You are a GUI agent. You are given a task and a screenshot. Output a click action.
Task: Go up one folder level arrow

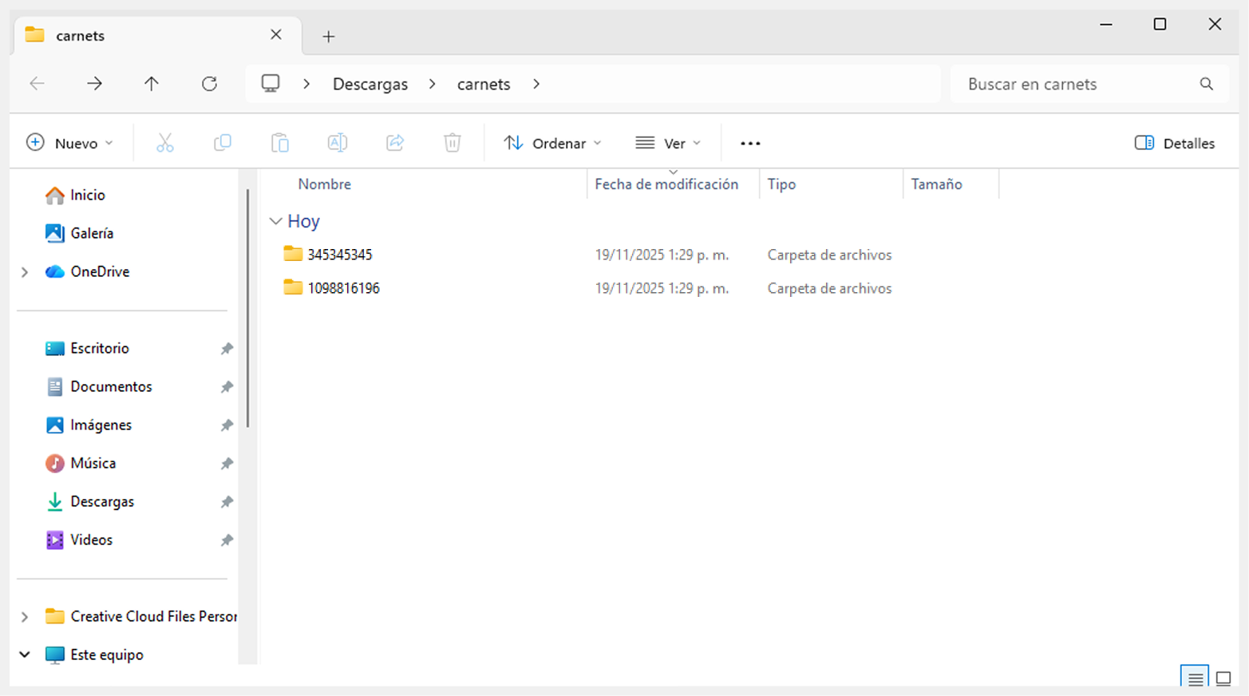(152, 84)
